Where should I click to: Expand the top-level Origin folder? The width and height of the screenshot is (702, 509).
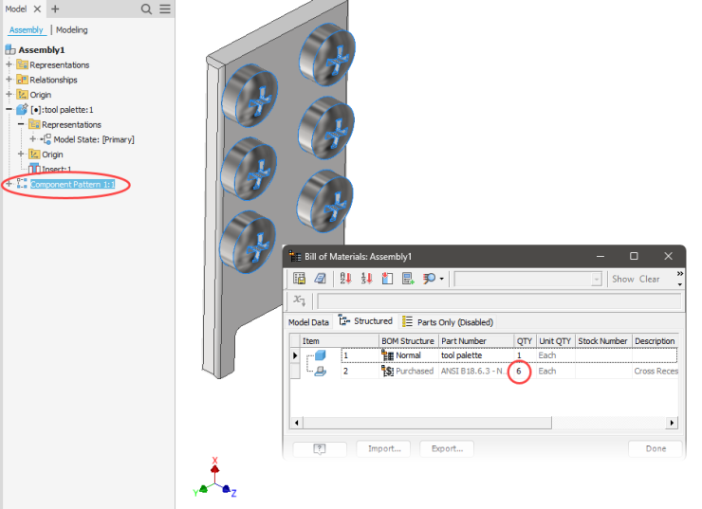[9, 95]
